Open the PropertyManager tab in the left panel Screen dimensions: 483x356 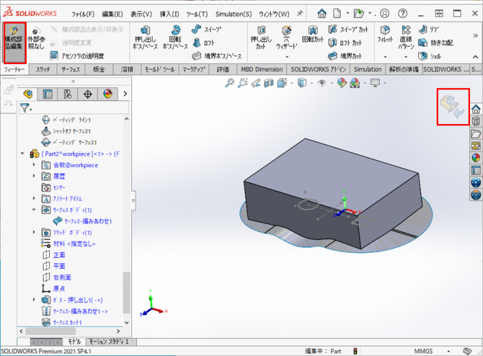(x=48, y=94)
